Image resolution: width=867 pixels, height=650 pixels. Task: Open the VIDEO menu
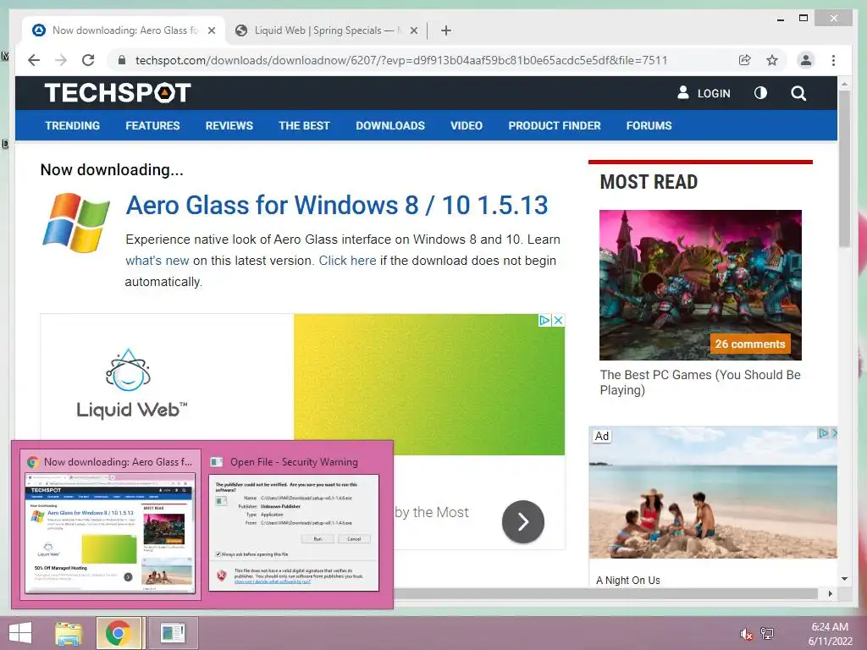467,125
